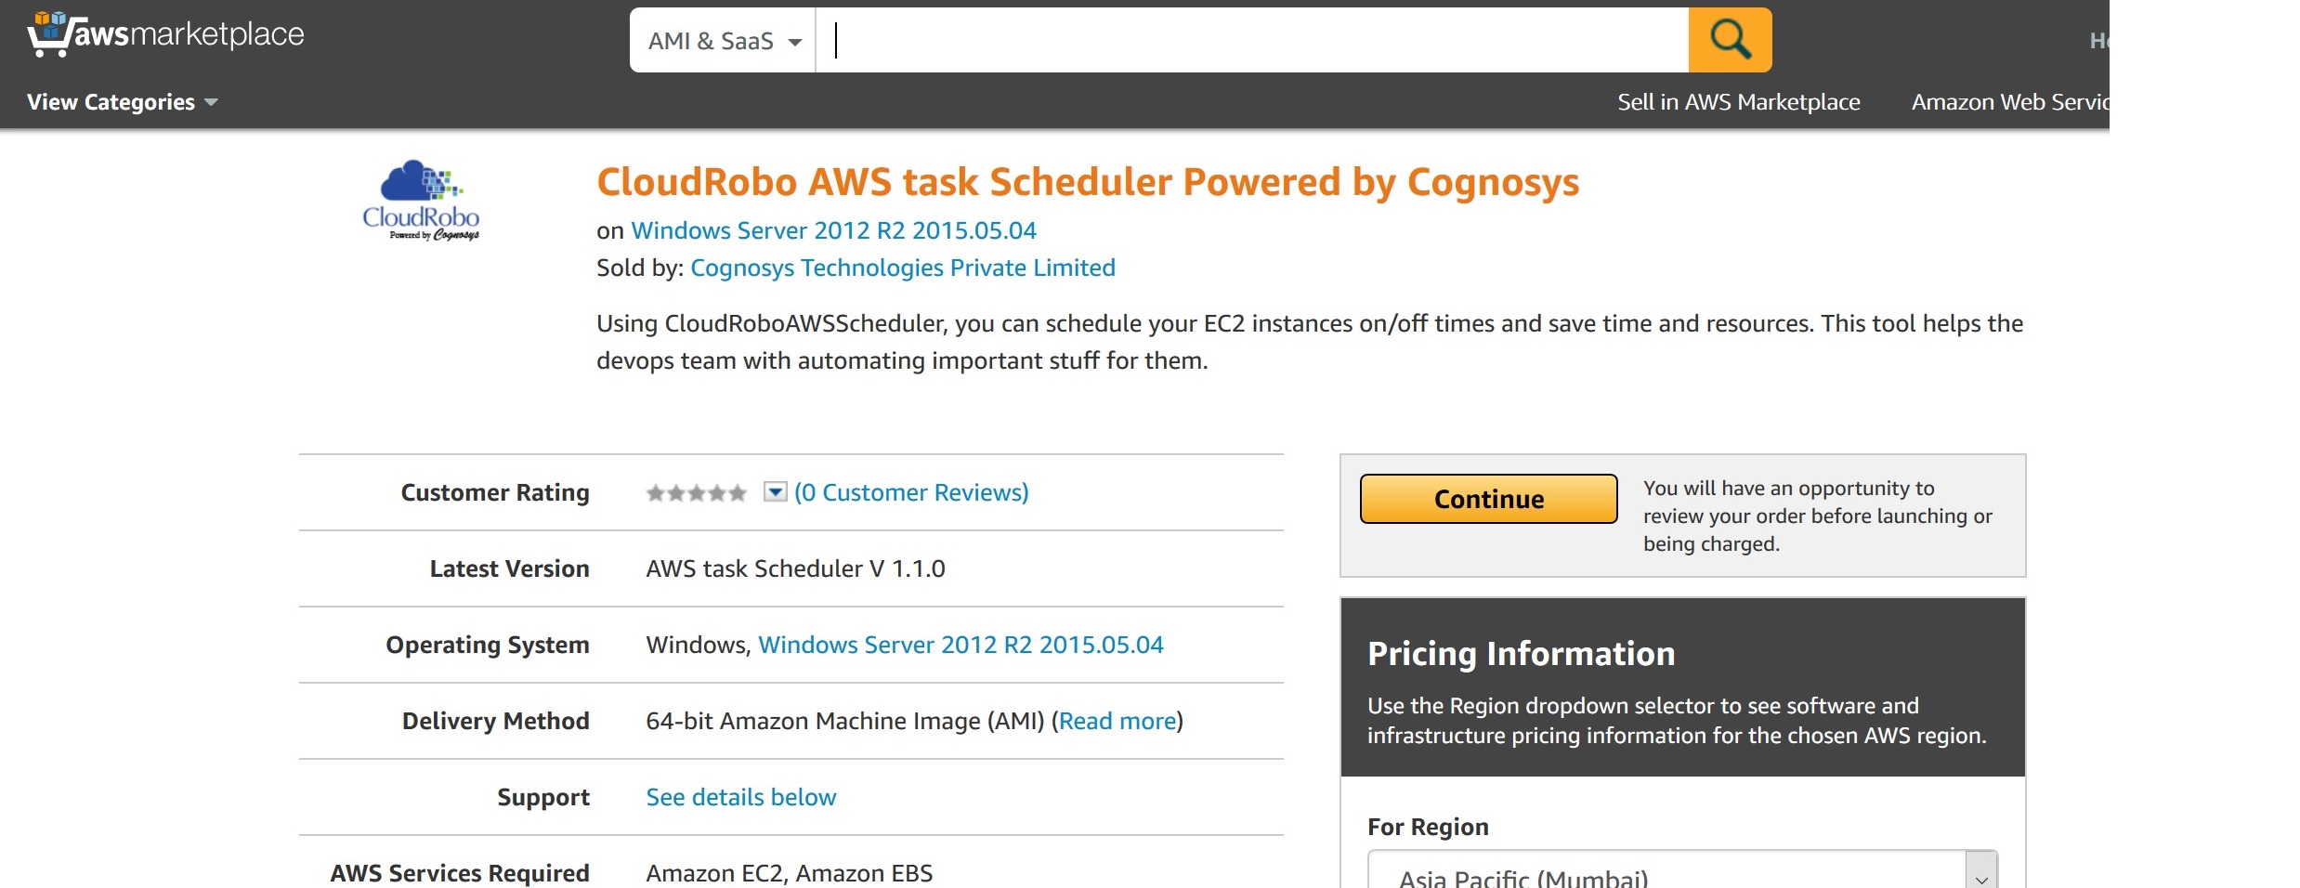Click Read more about delivery method
This screenshot has height=888, width=2300.
coord(1117,721)
